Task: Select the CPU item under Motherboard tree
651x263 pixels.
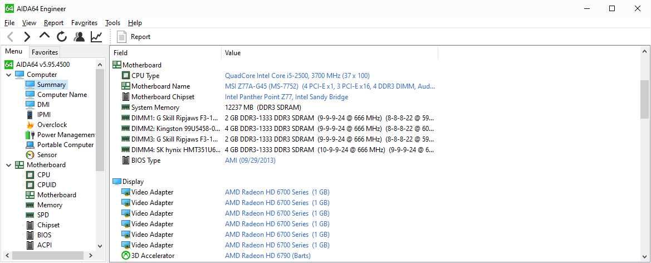Action: coord(43,175)
